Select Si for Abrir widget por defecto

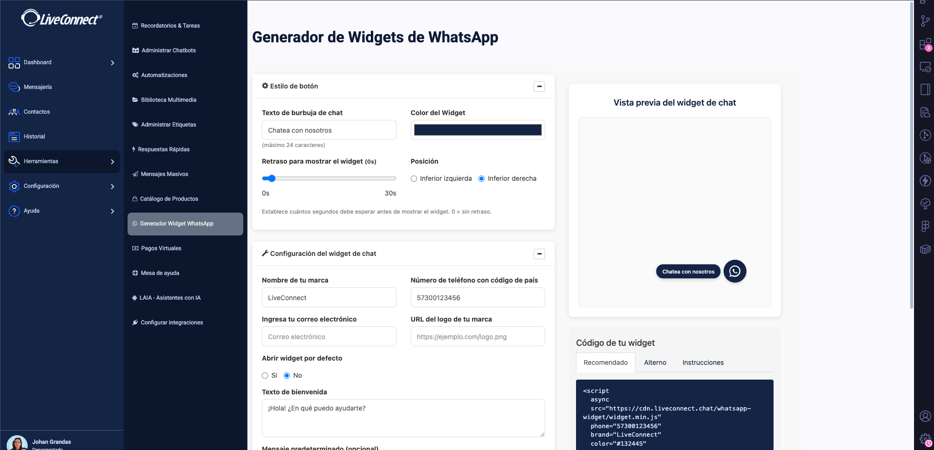pyautogui.click(x=265, y=376)
